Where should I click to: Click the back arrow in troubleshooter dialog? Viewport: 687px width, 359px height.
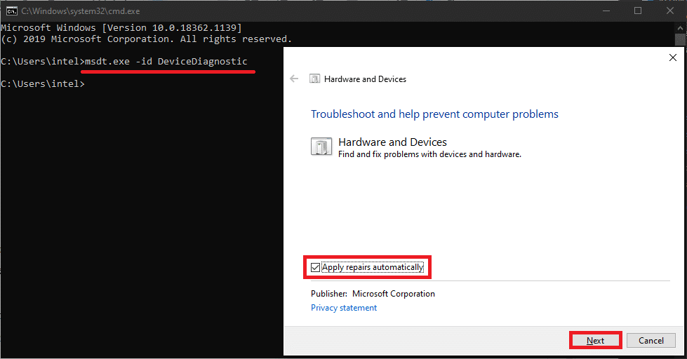(295, 79)
